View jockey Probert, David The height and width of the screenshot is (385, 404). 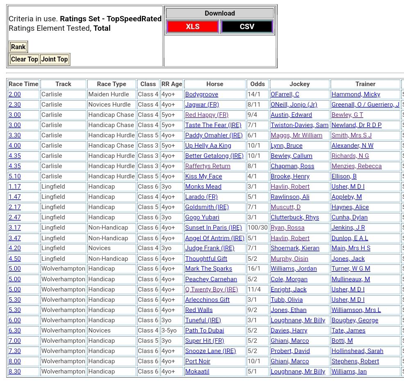290,351
